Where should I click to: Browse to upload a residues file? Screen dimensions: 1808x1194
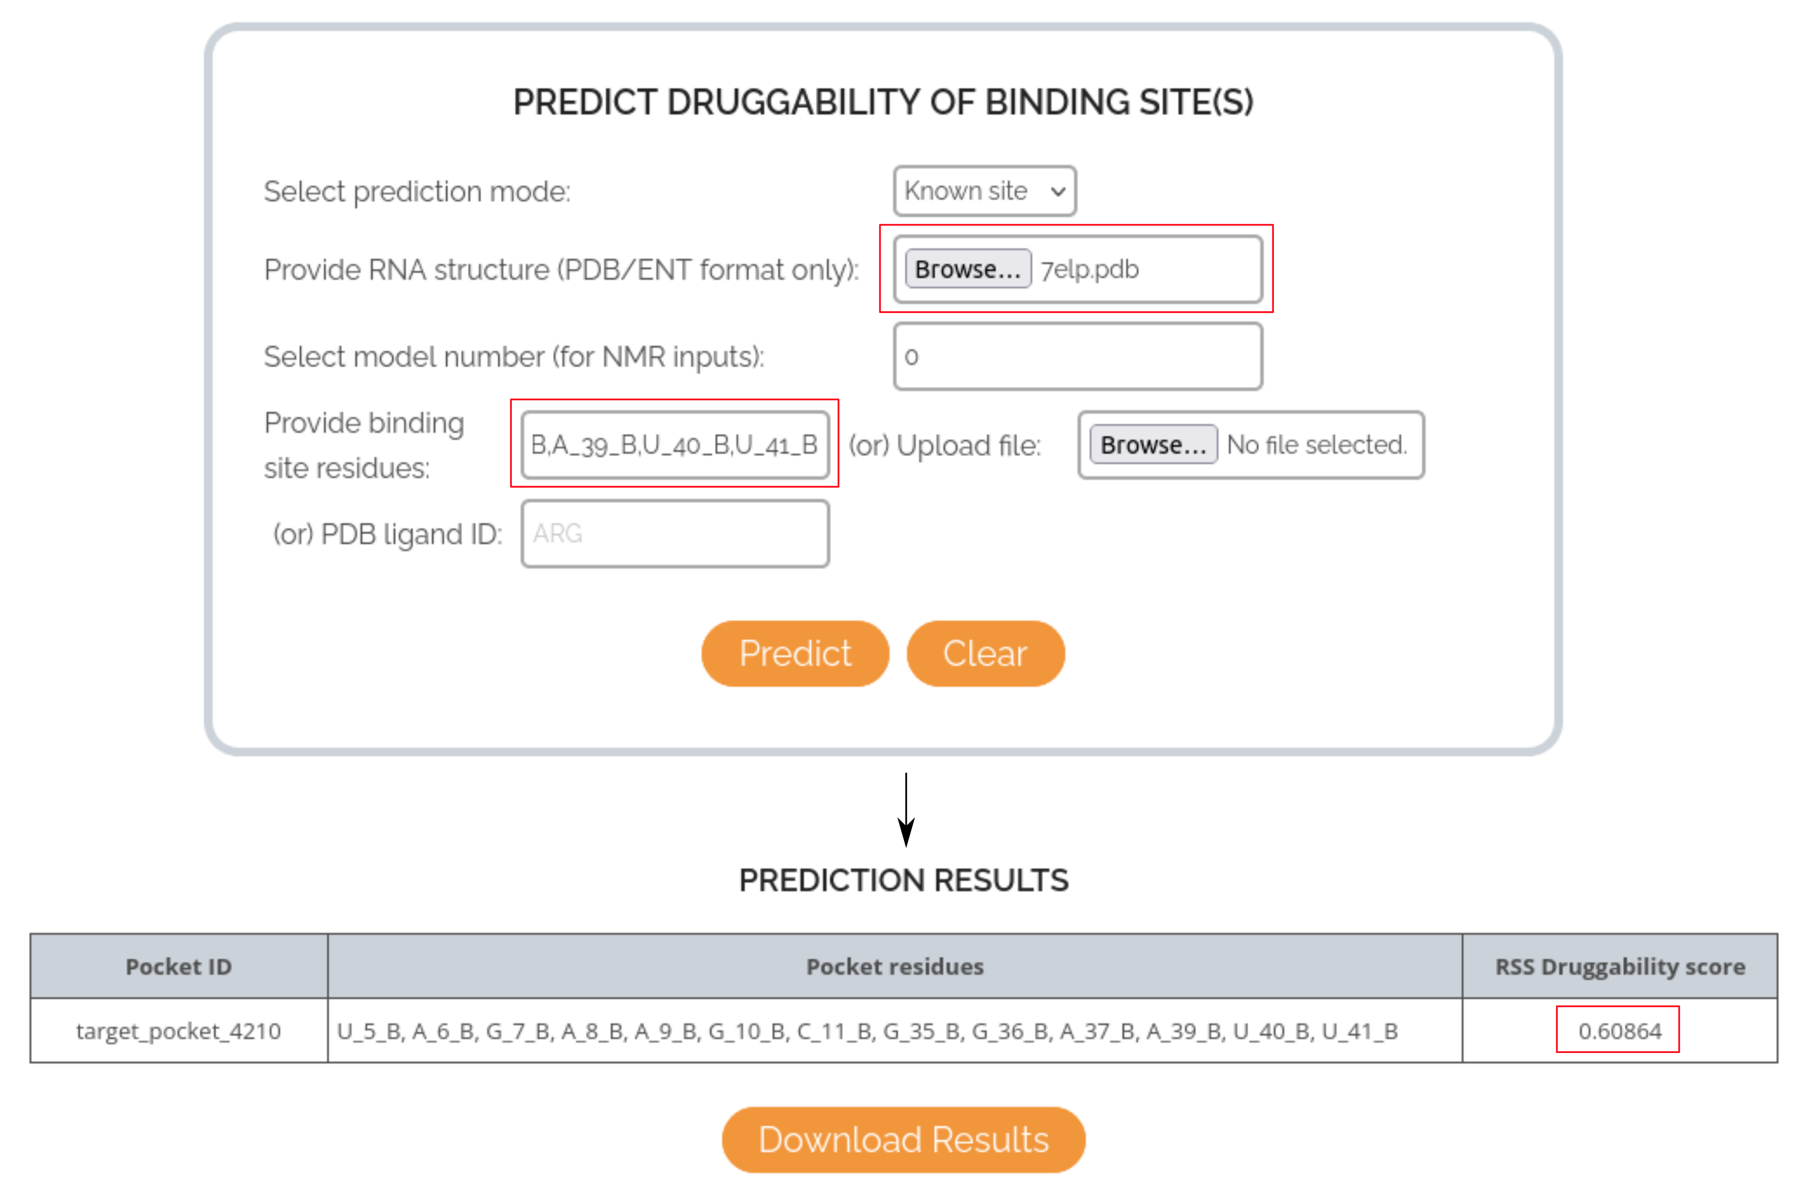[1153, 445]
